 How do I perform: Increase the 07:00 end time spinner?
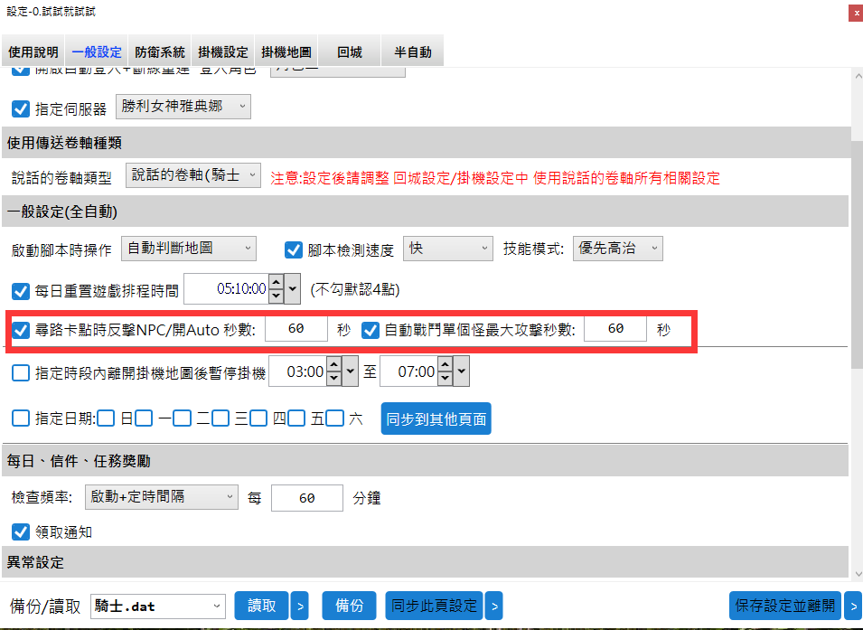tap(444, 365)
